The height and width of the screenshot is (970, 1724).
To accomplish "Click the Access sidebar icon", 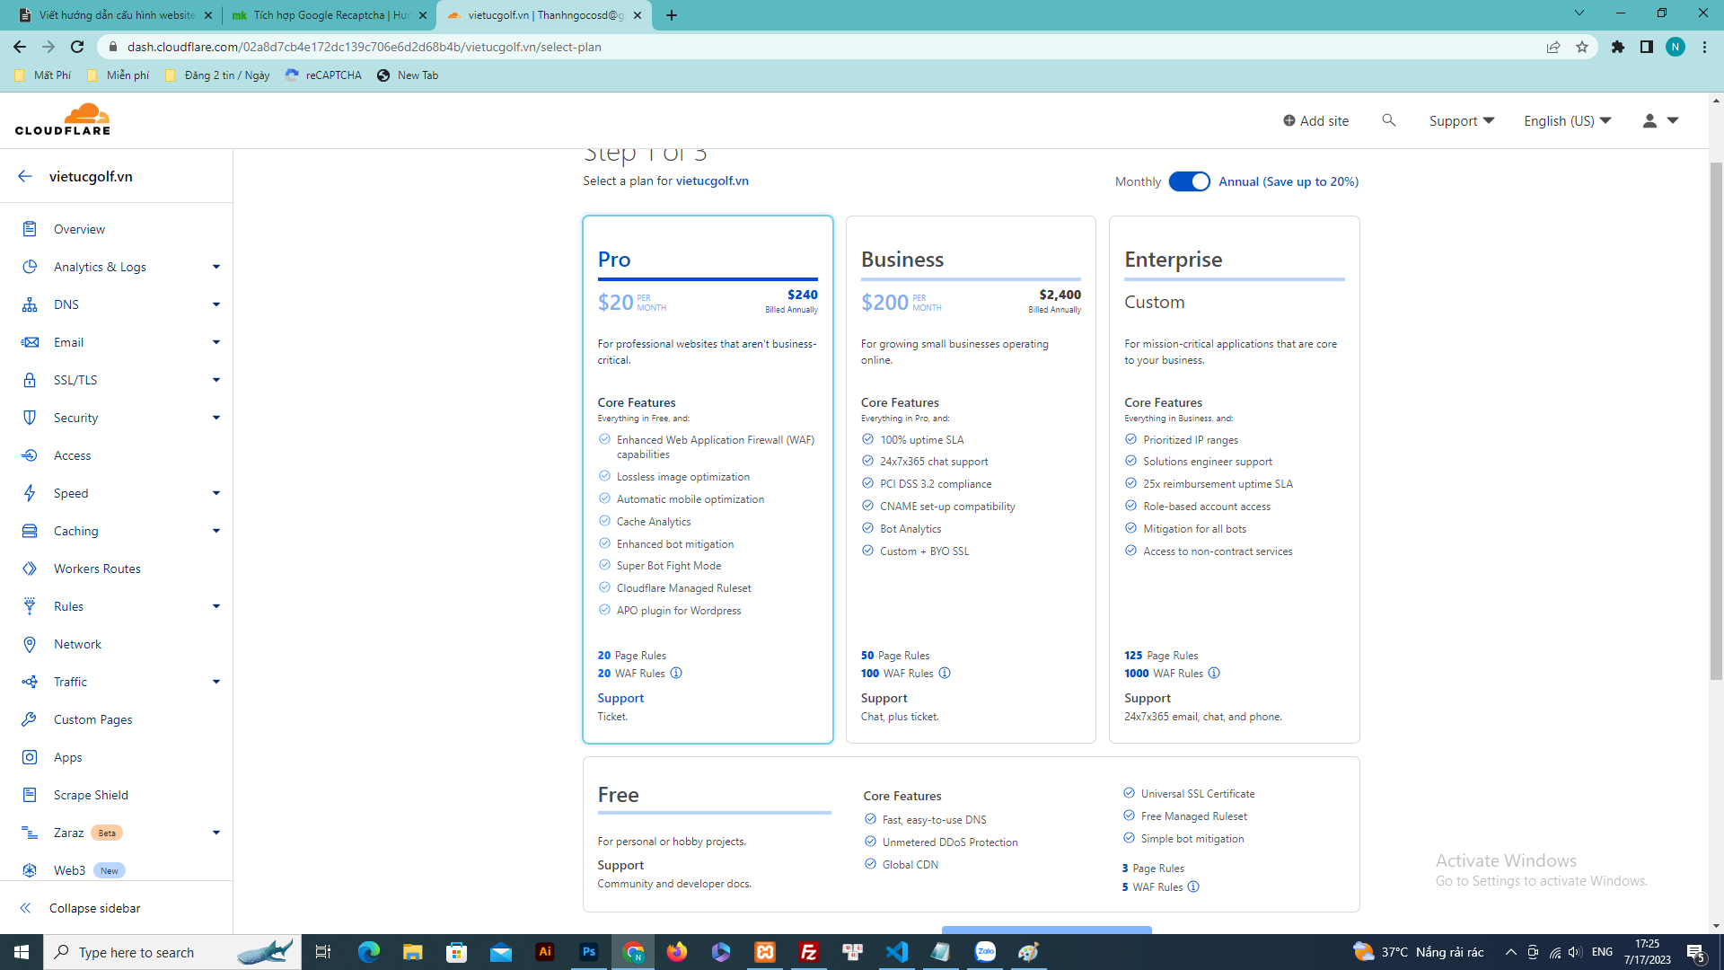I will [30, 455].
